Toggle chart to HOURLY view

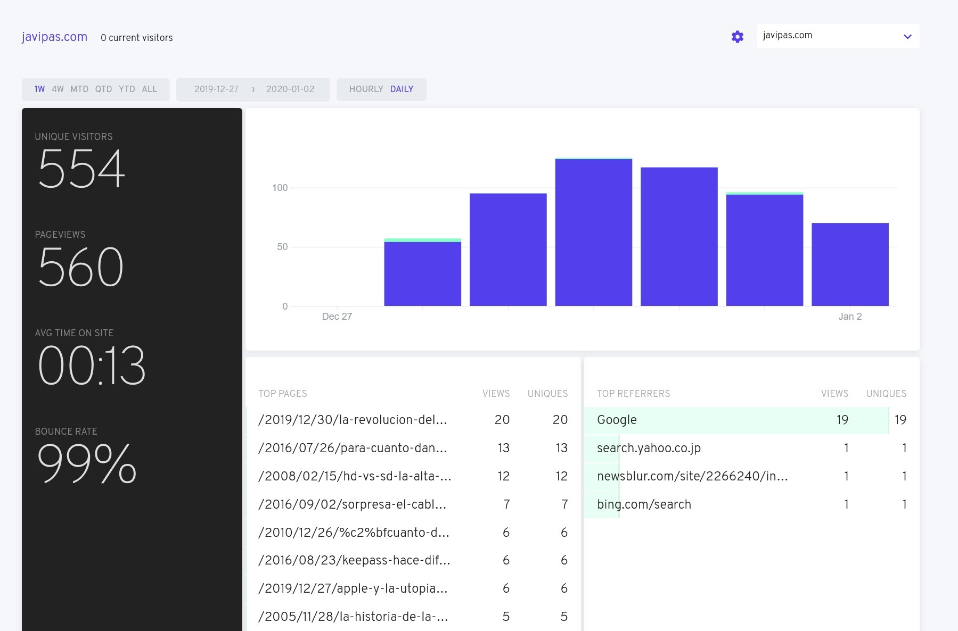coord(366,89)
